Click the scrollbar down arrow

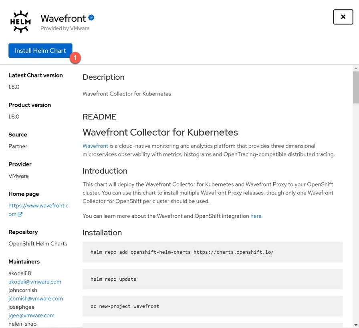tap(356, 325)
